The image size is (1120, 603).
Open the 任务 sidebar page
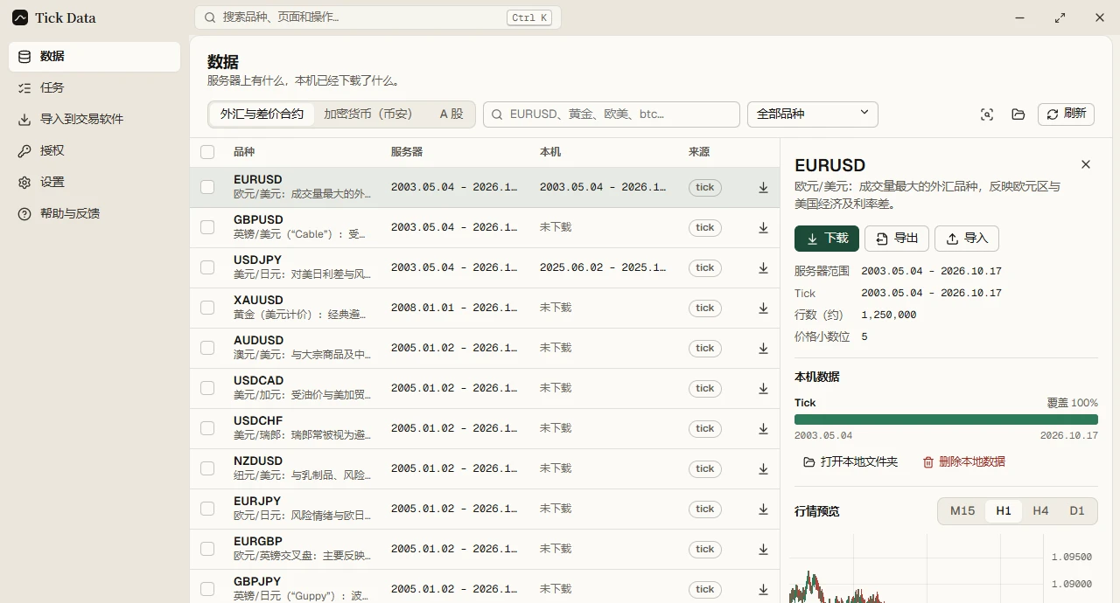(94, 87)
